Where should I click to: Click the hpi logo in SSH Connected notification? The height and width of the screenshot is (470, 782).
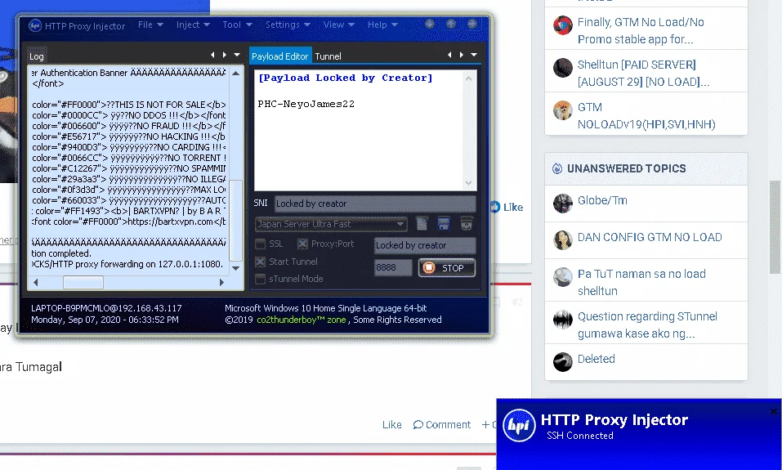point(519,426)
